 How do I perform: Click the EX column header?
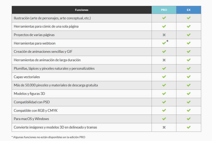(188, 10)
